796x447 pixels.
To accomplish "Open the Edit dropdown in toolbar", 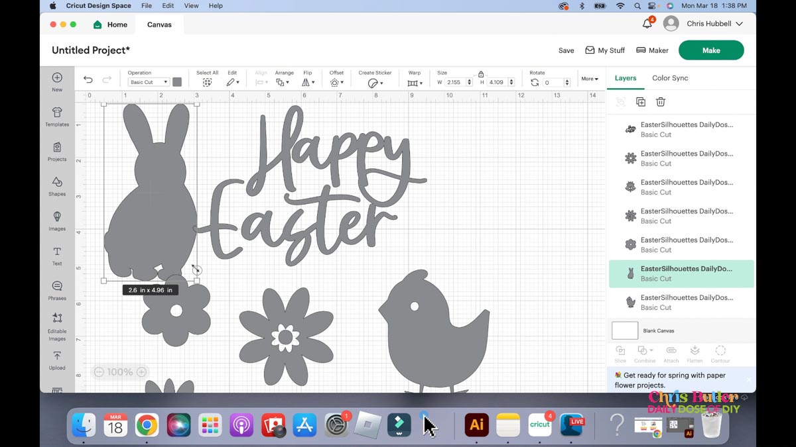I will [x=232, y=82].
